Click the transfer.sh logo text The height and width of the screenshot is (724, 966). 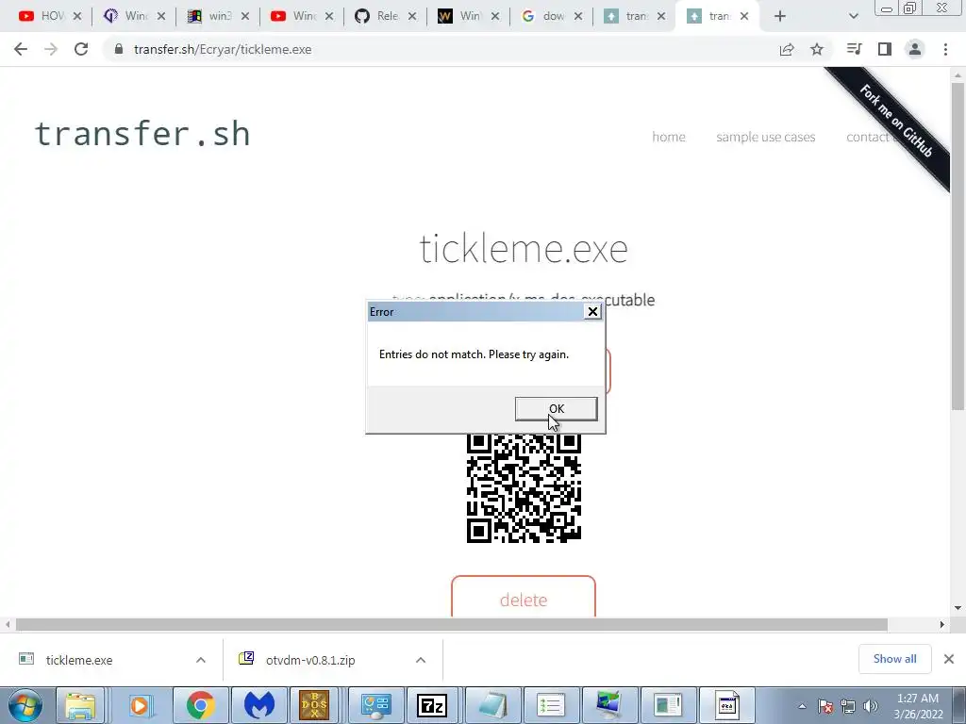coord(142,134)
